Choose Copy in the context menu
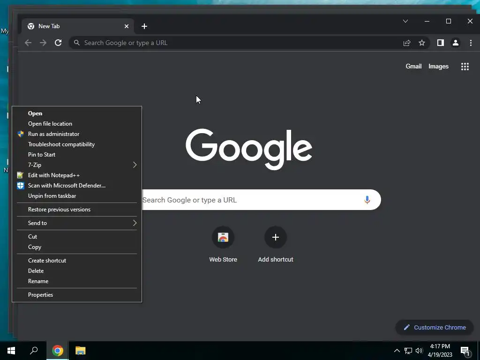480x360 pixels. [77, 247]
